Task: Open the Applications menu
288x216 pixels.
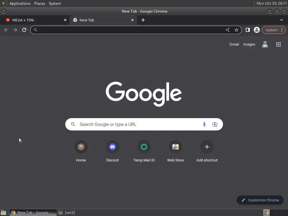Action: tap(20, 3)
